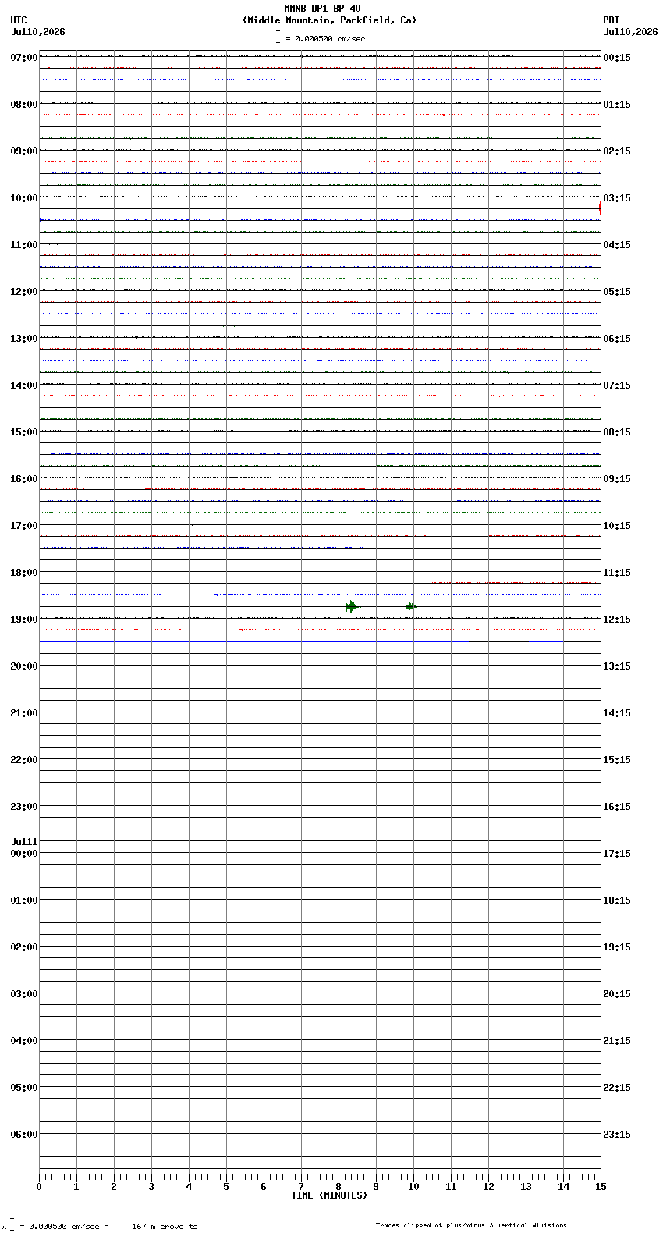Viewport: 663px width, 1236px height.
Task: Click the PDT time label '17:15'
Action: tap(617, 854)
